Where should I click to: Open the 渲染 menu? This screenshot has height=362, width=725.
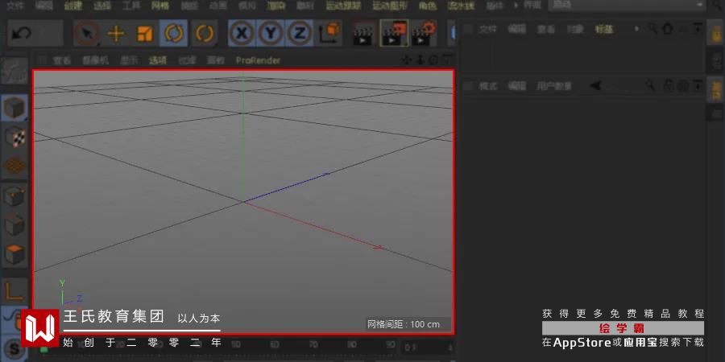pyautogui.click(x=276, y=6)
